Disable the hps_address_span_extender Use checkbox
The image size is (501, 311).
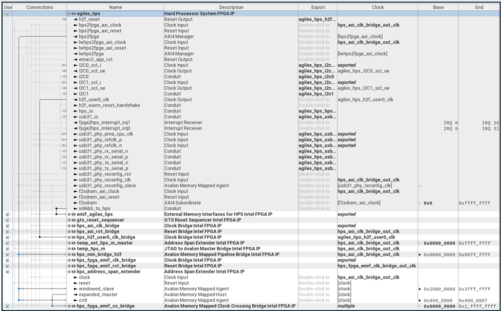(x=7, y=272)
